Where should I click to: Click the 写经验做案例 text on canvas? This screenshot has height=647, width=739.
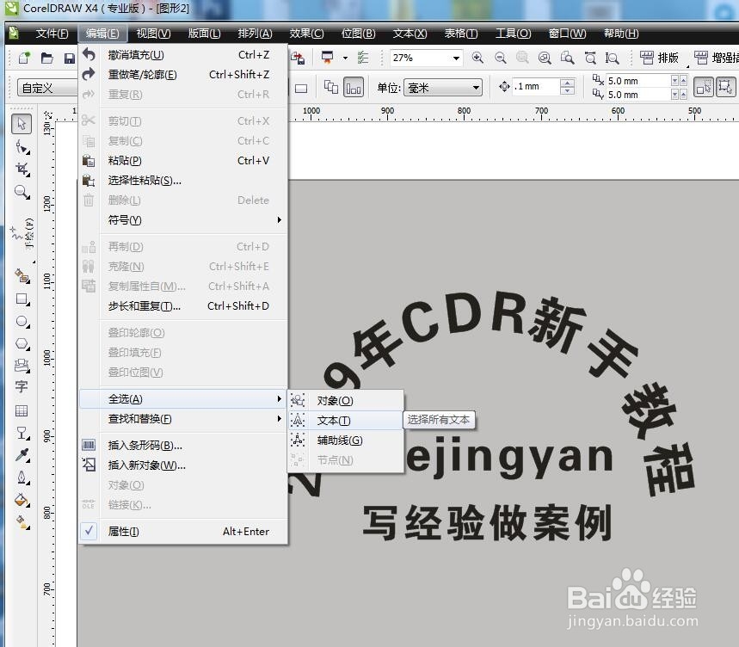pyautogui.click(x=487, y=523)
